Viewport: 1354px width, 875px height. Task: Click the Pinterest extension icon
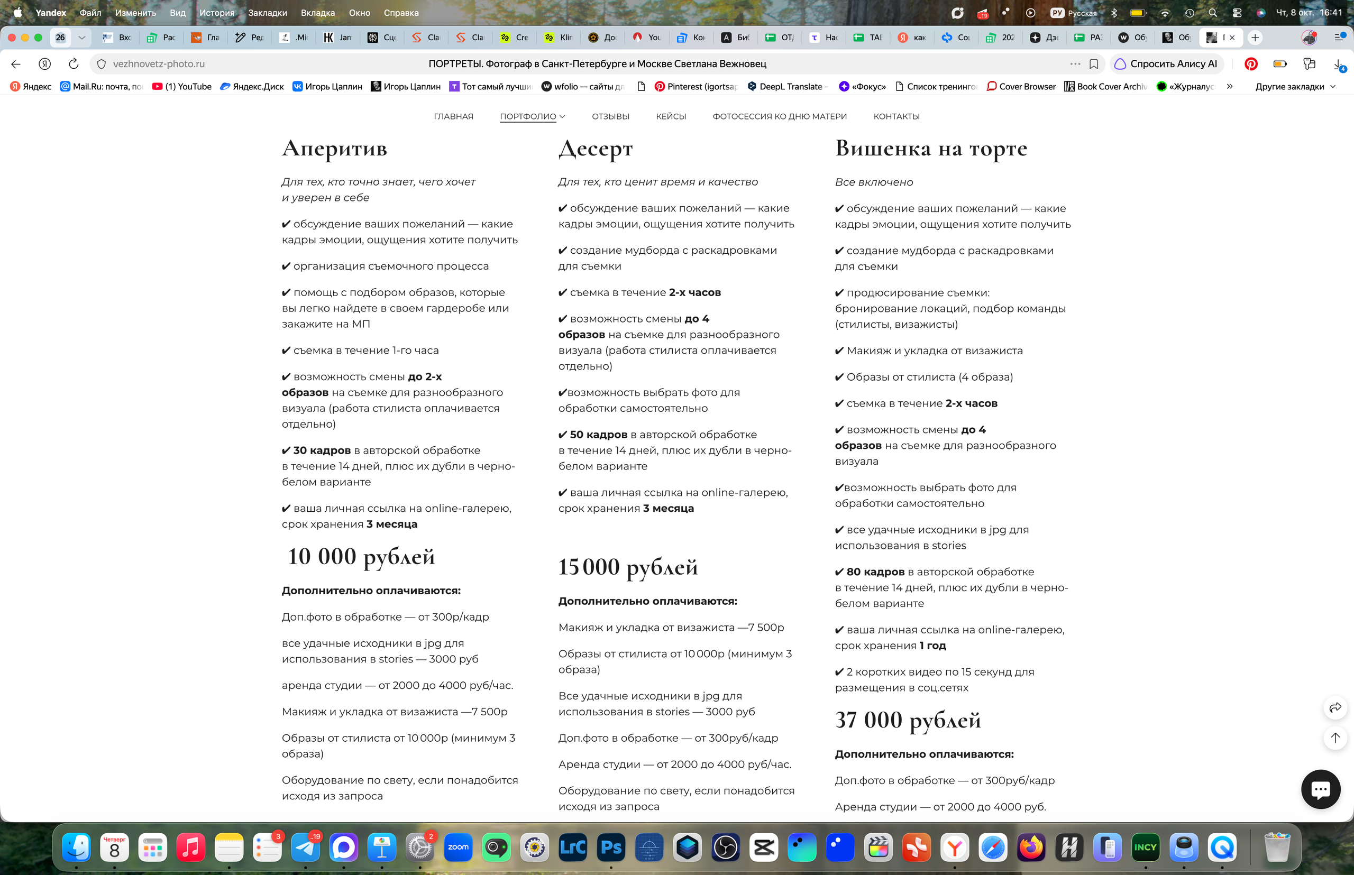[1250, 63]
